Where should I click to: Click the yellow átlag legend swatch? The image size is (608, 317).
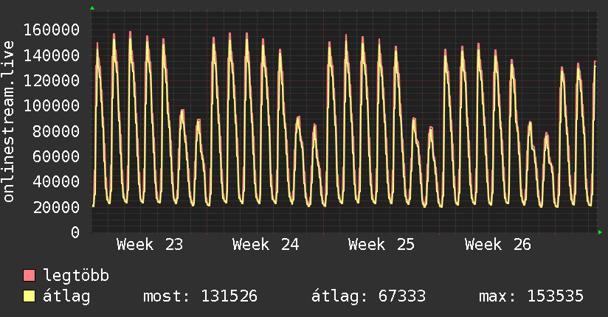click(x=29, y=296)
